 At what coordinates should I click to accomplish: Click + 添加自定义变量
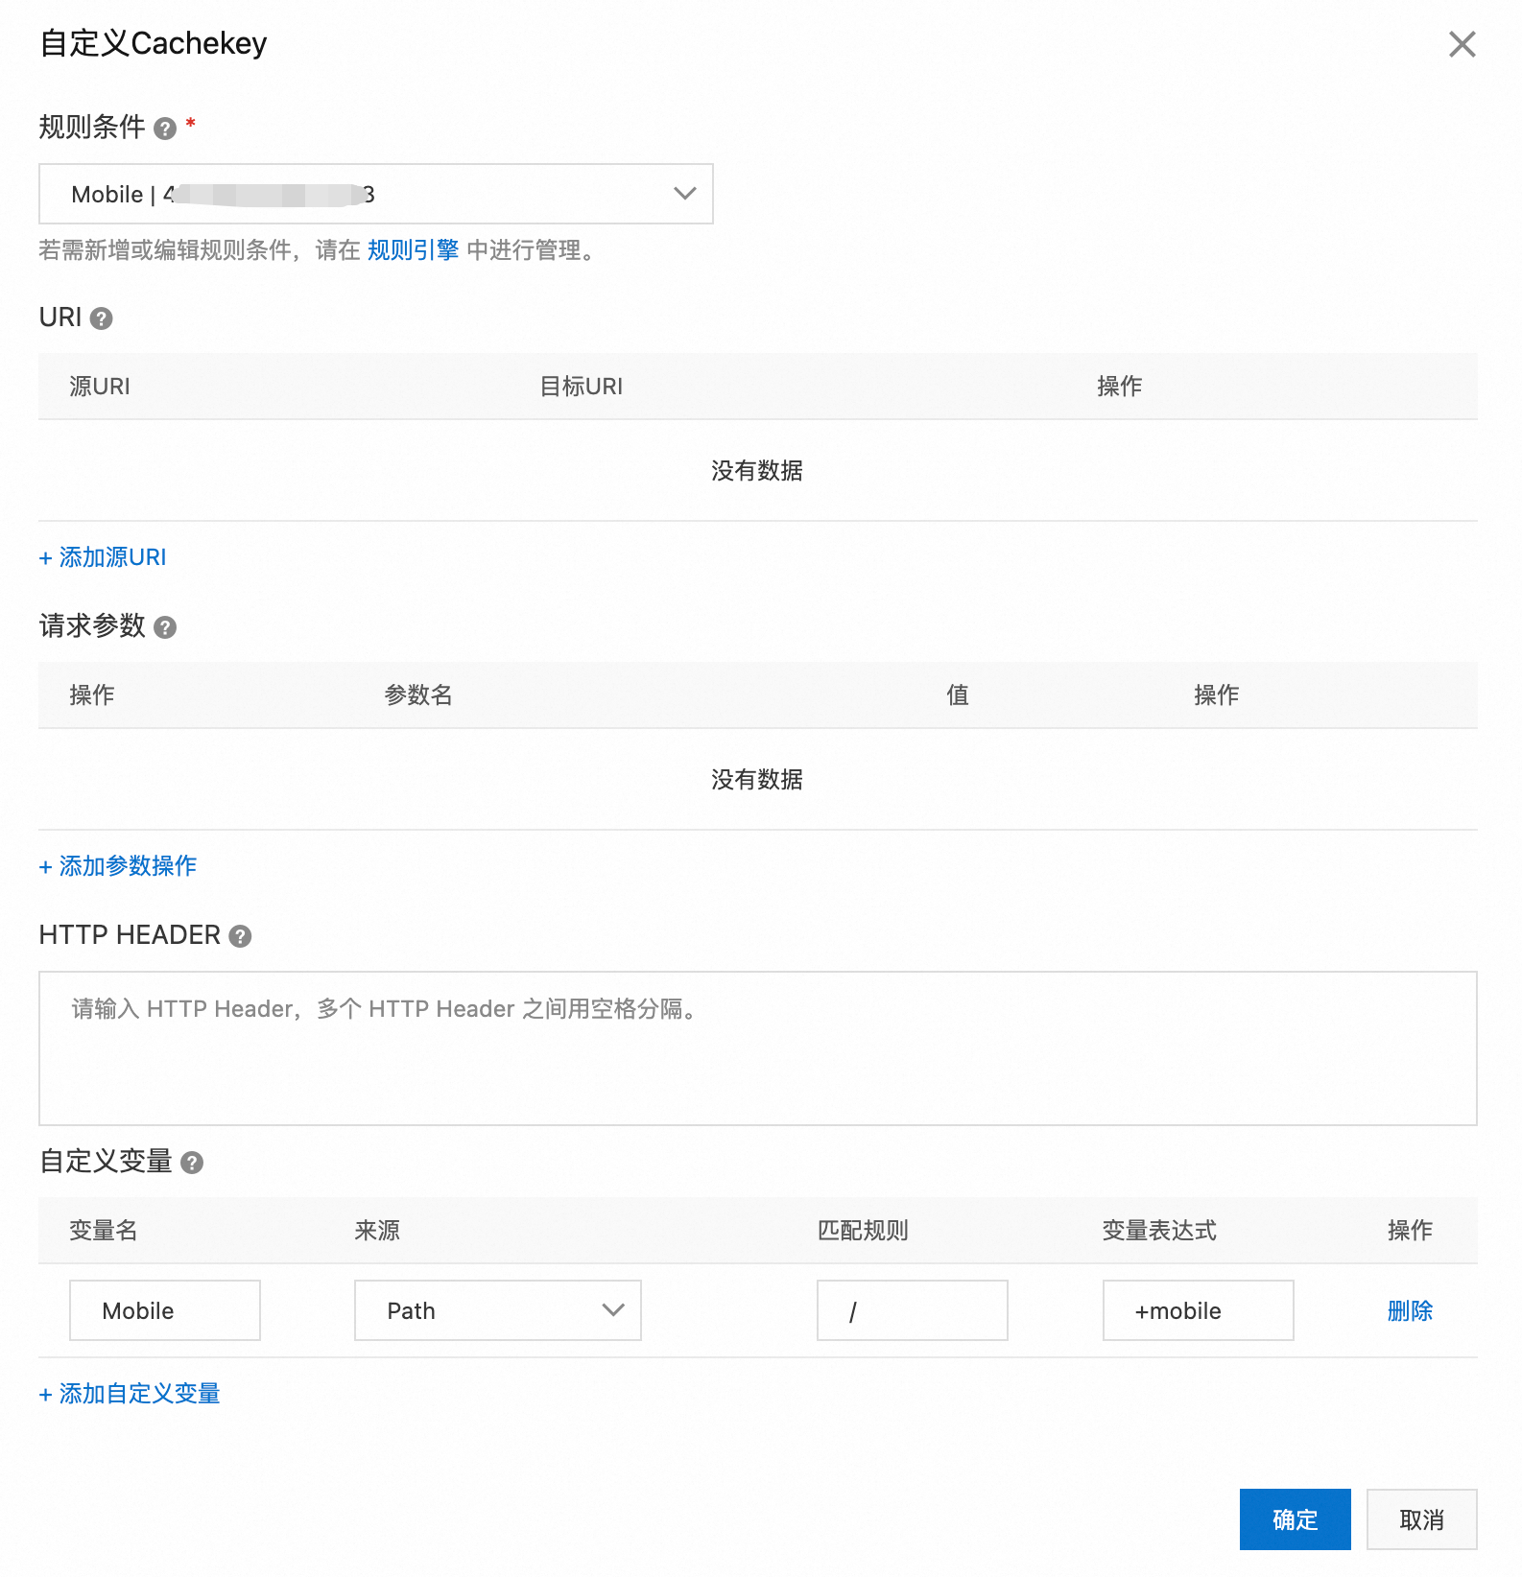[130, 1394]
